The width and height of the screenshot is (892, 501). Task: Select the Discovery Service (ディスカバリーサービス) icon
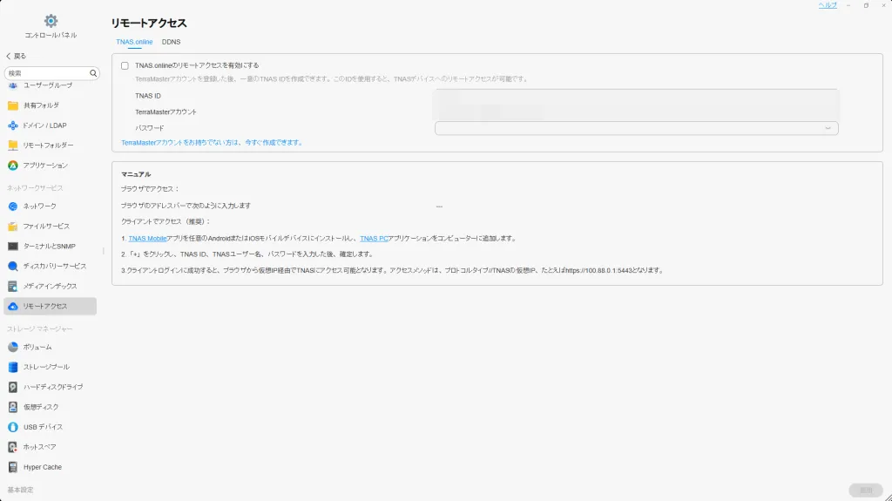(13, 267)
